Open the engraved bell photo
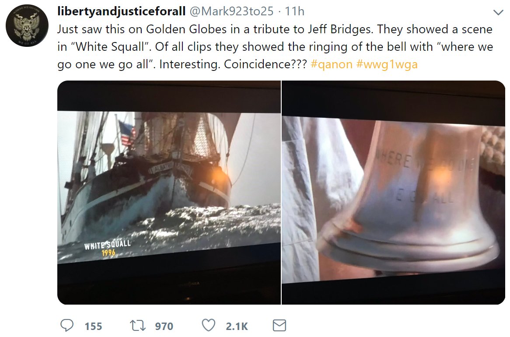510x337 pixels. coord(393,193)
